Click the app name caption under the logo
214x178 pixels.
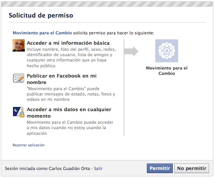tap(167, 71)
